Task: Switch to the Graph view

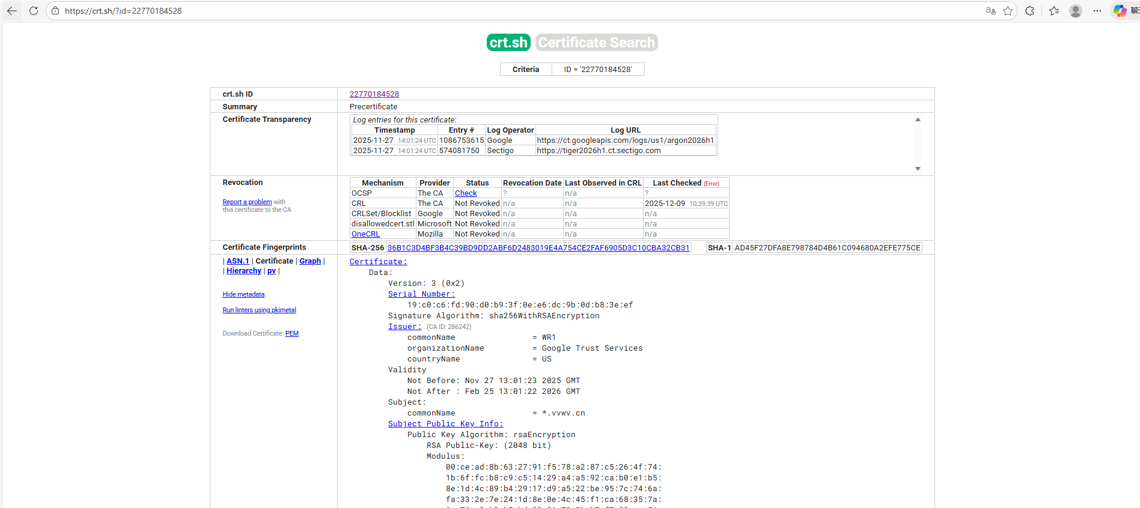Action: coord(310,261)
